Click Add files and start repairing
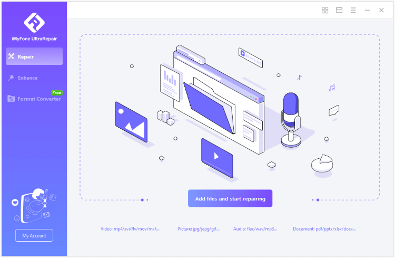 tap(230, 198)
